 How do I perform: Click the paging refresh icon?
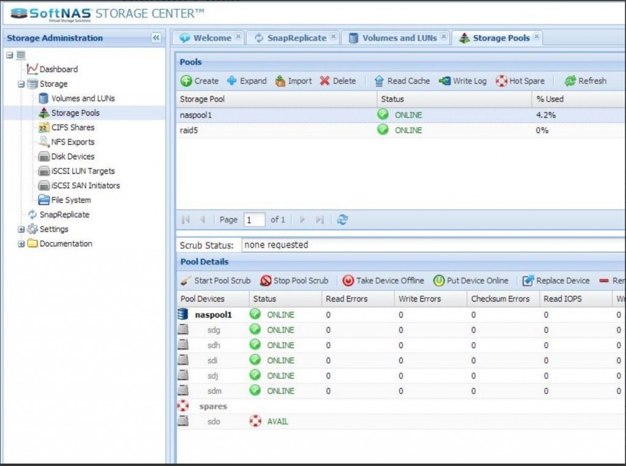pos(342,219)
